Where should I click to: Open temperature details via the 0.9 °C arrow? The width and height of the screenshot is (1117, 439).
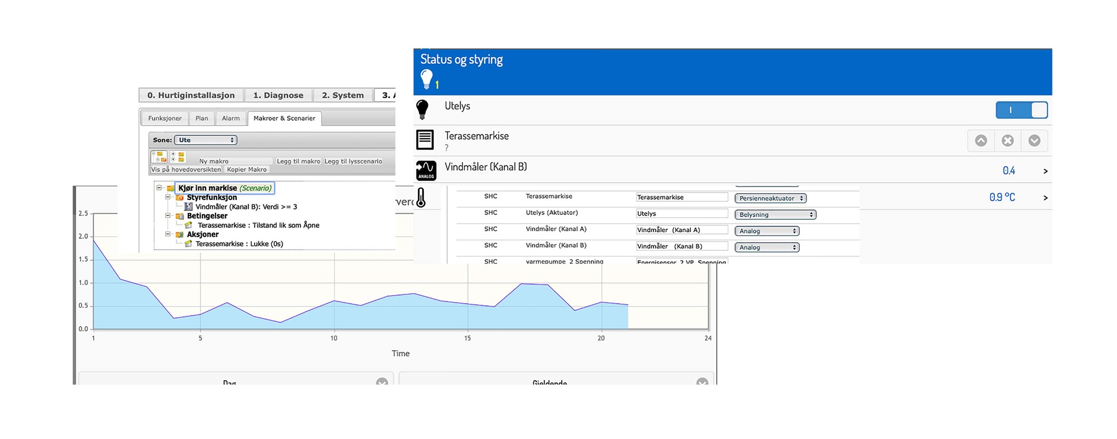click(x=1046, y=198)
